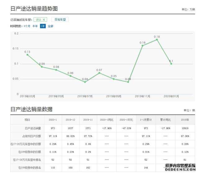Viewport: 199px width, 174px height.
Task: Click the 2019年03月 axis label
Action: (x=27, y=96)
